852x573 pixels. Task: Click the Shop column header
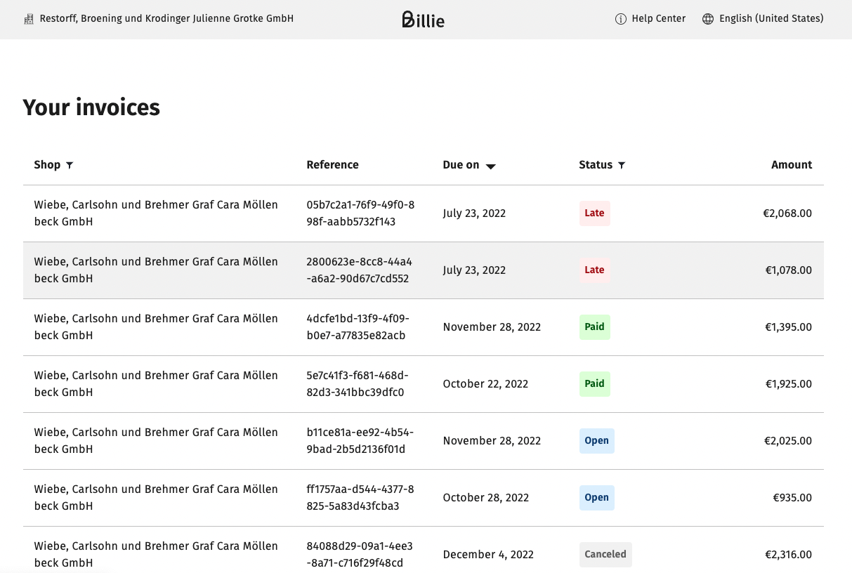tap(47, 165)
